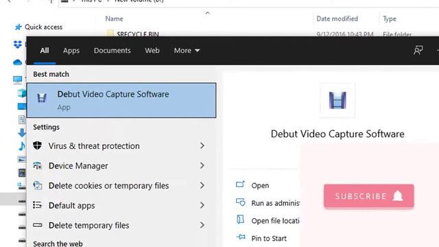Viewport: 439px width, 247px height.
Task: Click the list icon beside Default apps
Action: coord(37,205)
